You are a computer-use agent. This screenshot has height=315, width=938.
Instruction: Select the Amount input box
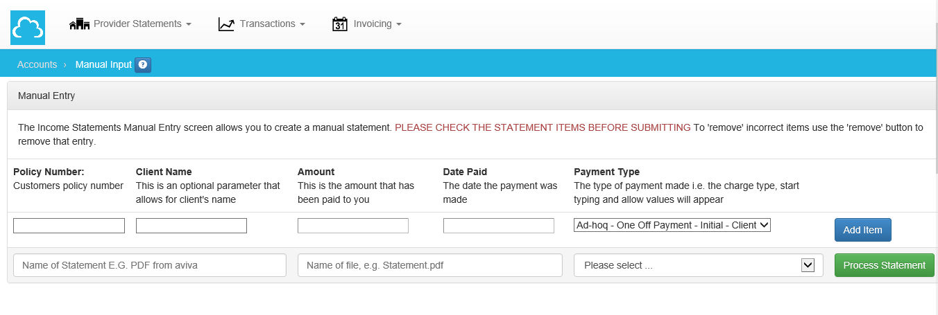pyautogui.click(x=353, y=226)
